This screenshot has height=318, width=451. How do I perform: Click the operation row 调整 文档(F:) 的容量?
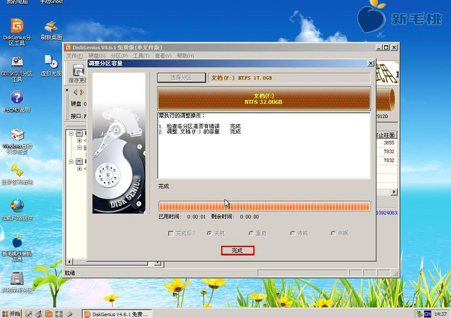coord(200,131)
